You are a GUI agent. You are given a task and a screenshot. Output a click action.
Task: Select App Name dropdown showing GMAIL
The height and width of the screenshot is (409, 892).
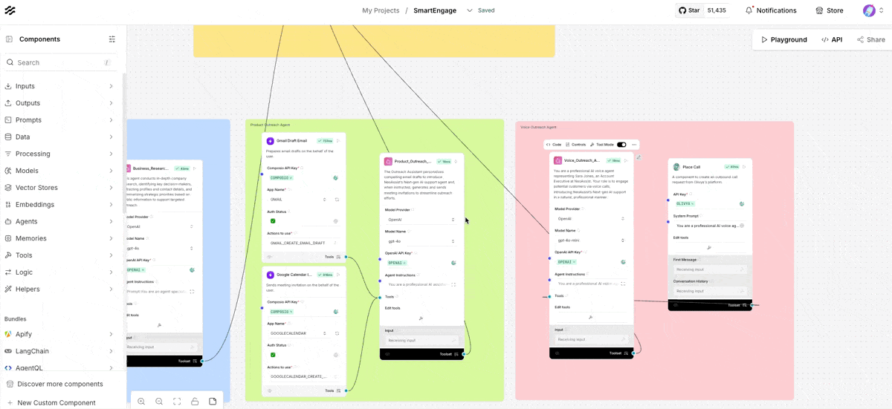298,200
